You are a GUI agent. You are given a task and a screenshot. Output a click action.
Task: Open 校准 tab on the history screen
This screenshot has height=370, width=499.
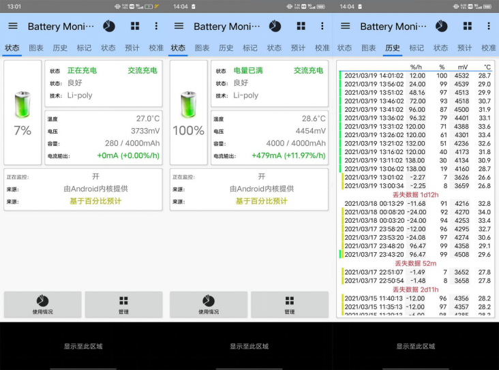coord(489,48)
